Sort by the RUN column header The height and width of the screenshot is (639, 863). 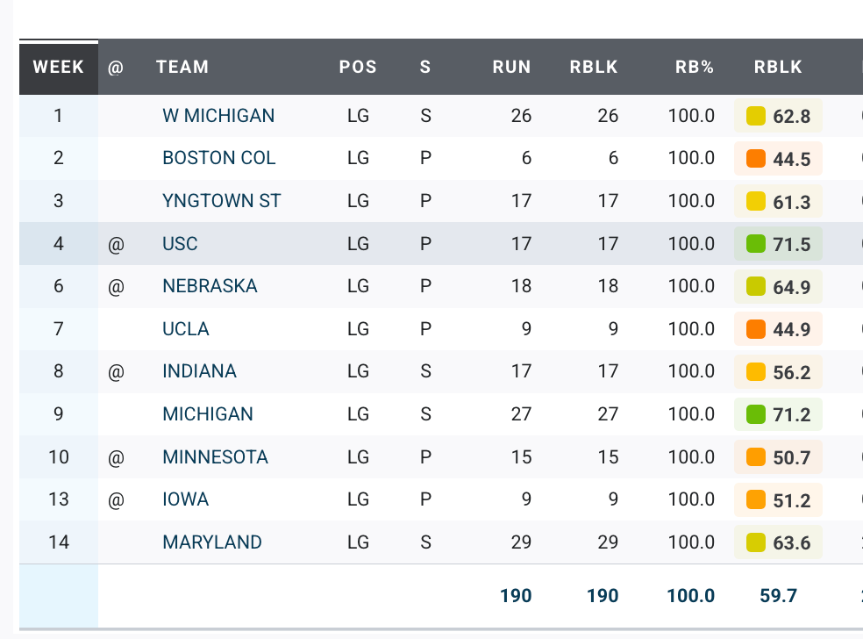[511, 67]
